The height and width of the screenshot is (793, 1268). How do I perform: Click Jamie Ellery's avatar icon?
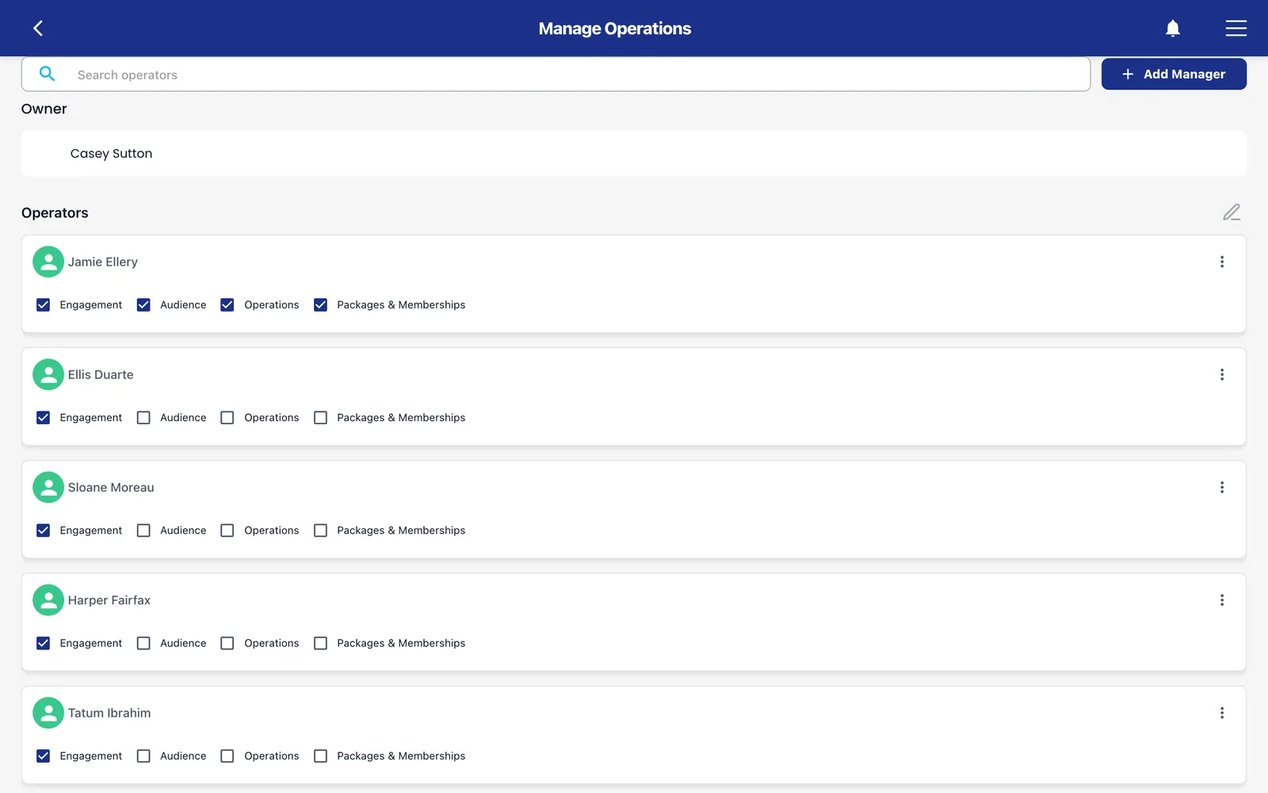[48, 262]
